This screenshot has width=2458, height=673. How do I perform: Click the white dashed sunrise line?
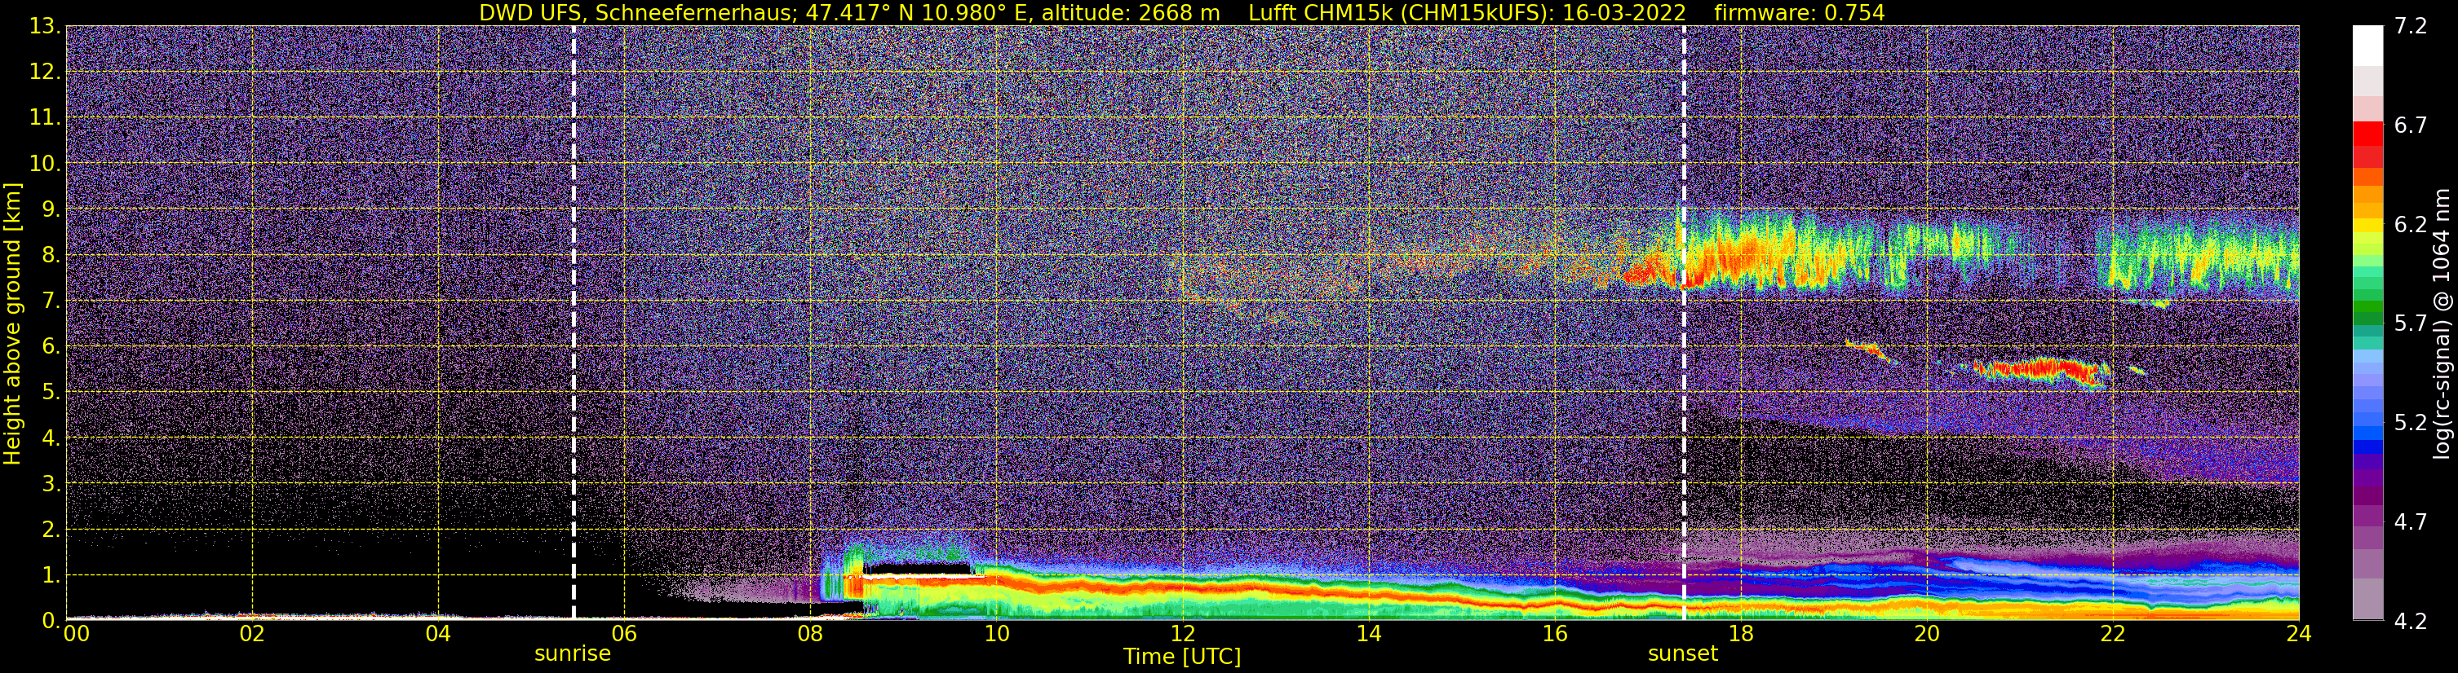coord(574,322)
